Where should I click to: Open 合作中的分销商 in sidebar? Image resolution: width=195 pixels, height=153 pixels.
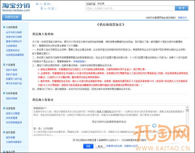point(14,32)
